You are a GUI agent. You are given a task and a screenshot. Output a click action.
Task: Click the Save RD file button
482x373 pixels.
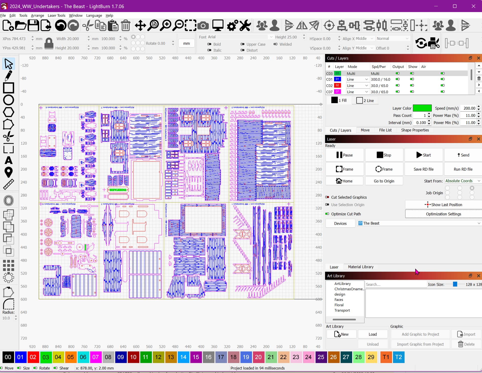click(424, 169)
